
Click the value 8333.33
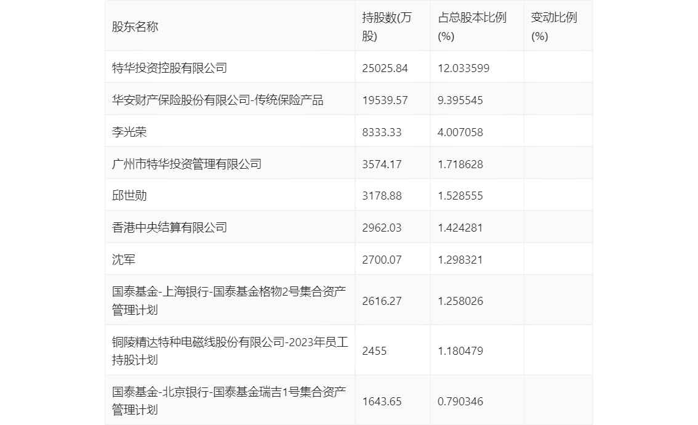(x=382, y=132)
